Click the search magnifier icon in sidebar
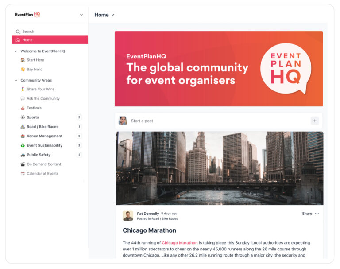Image resolution: width=340 pixels, height=269 pixels. point(18,32)
